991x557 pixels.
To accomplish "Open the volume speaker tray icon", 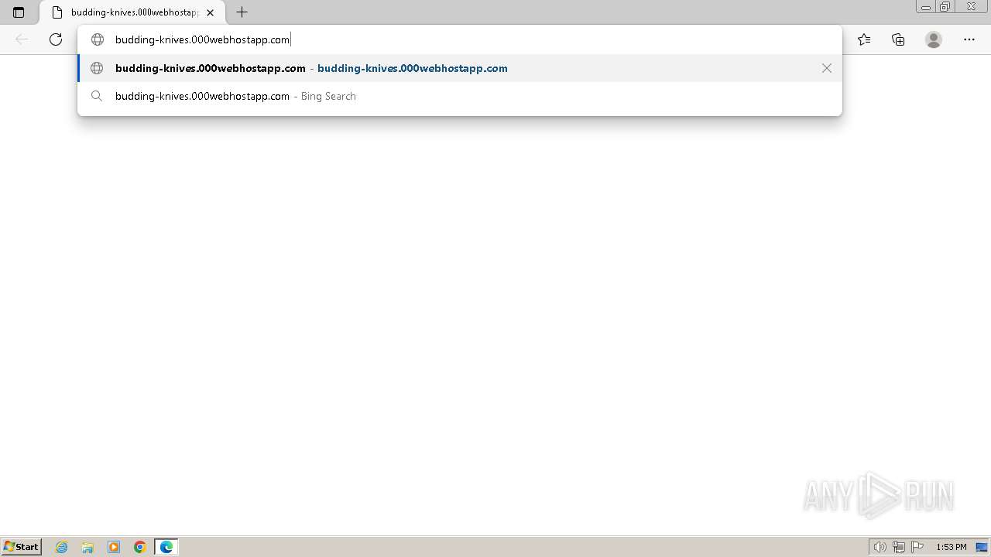I will tap(880, 547).
